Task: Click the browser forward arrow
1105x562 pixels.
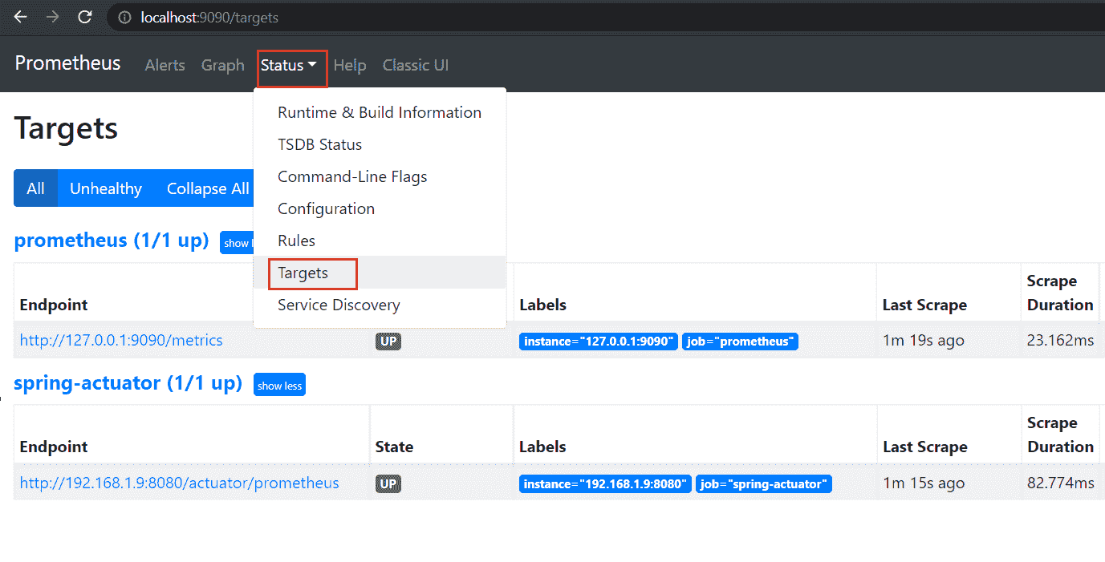Action: [x=53, y=17]
